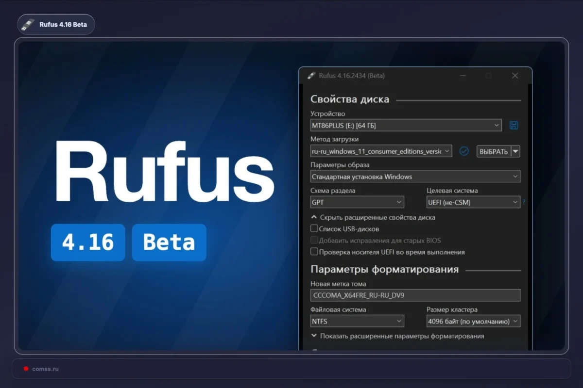Viewport: 583px width, 388px height.
Task: Open the Схема раздела GPT dropdown
Action: click(357, 202)
